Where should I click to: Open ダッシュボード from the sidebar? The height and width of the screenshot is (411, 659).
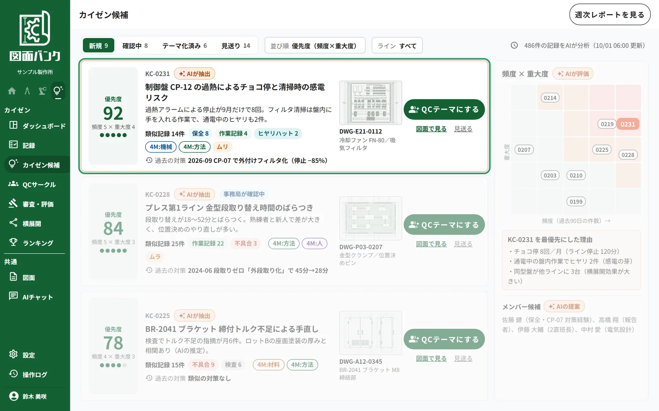(37, 126)
